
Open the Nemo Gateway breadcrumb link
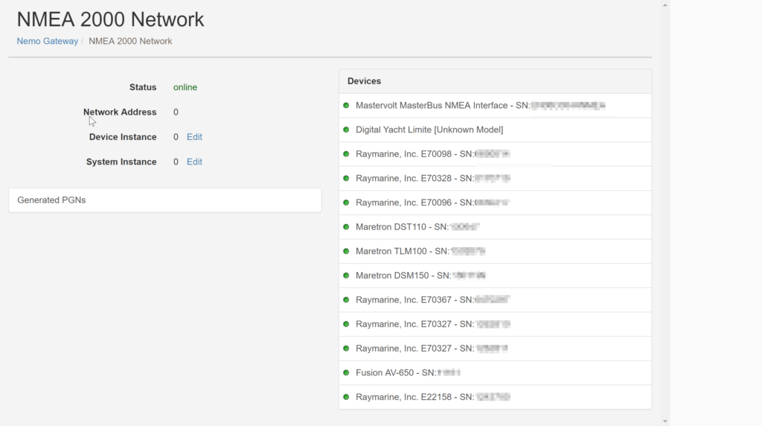47,42
